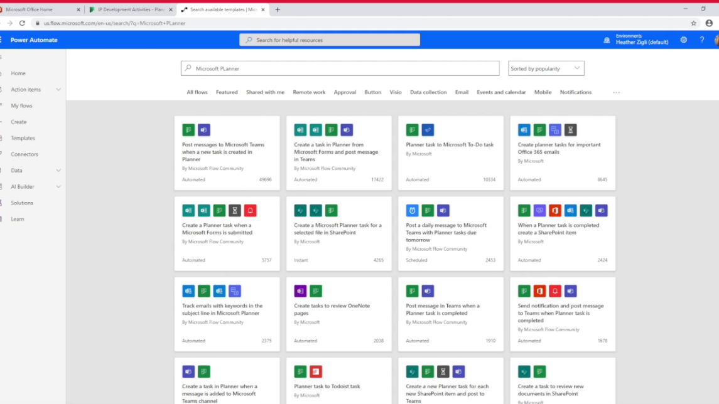This screenshot has height=404, width=719.
Task: Show more filter categories with the ellipsis
Action: point(616,92)
